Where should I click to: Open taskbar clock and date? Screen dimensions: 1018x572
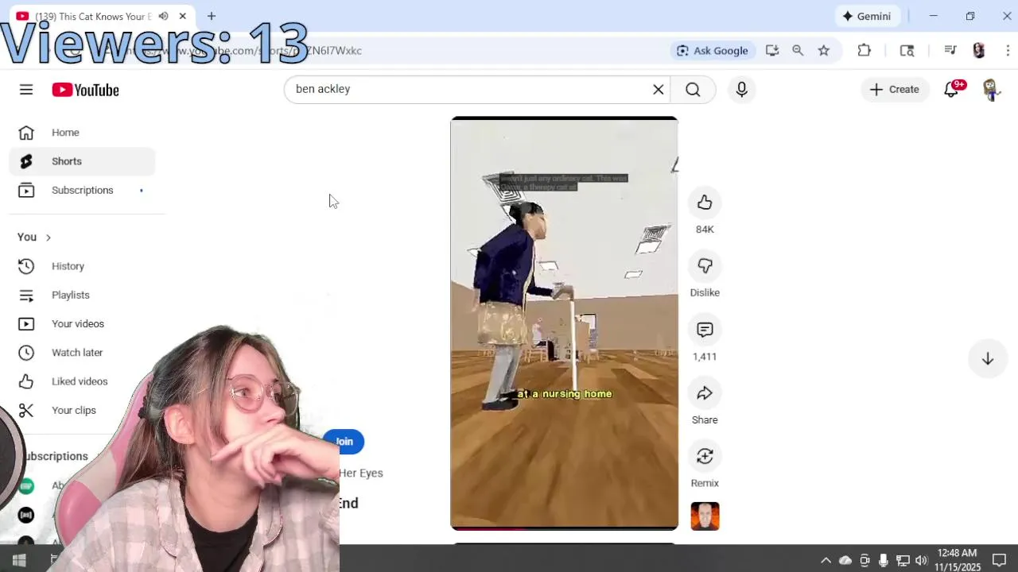click(957, 560)
